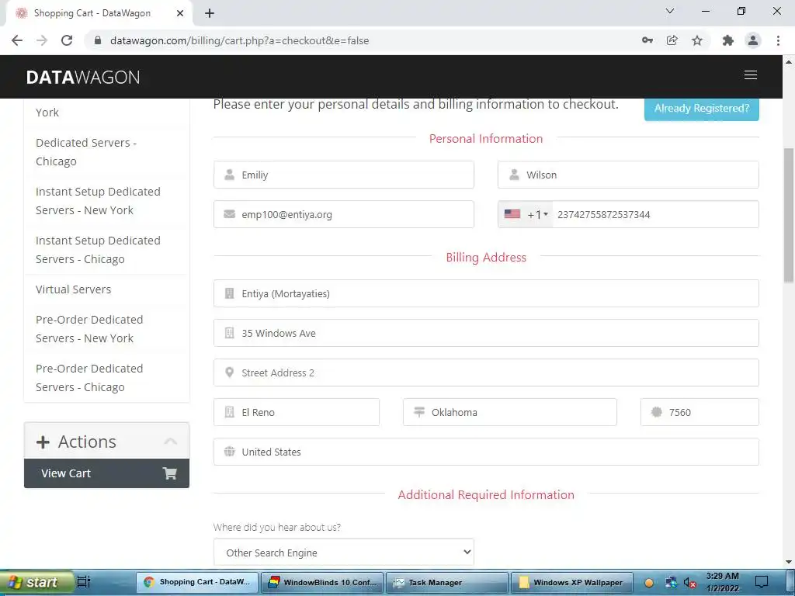Click the network tray icon

tap(672, 582)
